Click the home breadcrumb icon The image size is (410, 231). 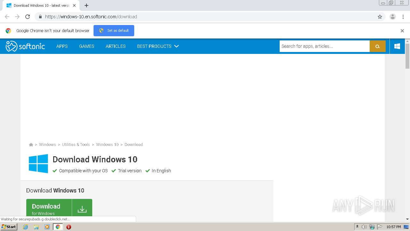point(31,145)
